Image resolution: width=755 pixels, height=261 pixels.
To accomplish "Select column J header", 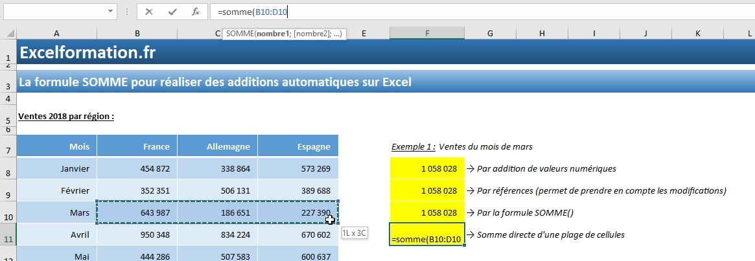I will point(645,33).
